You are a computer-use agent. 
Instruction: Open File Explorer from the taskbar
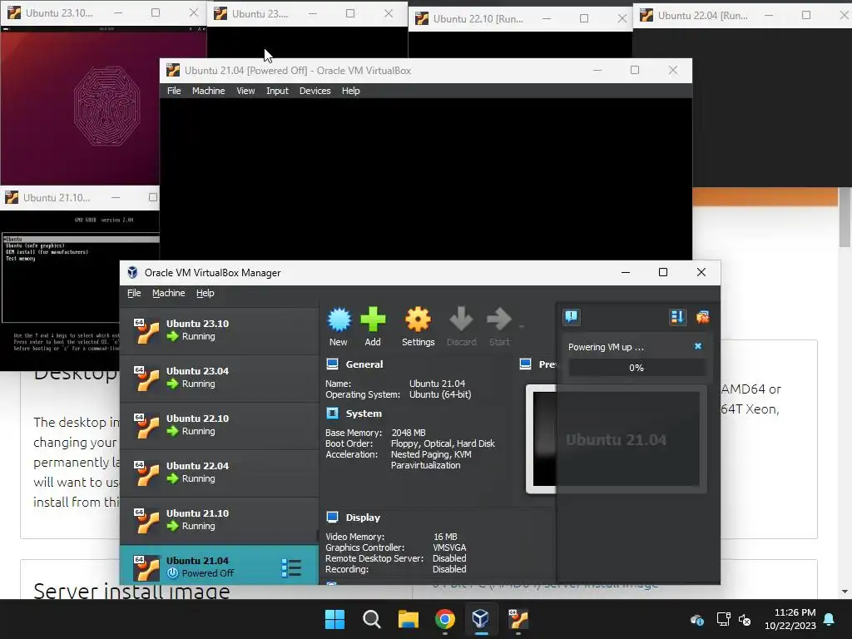point(408,619)
